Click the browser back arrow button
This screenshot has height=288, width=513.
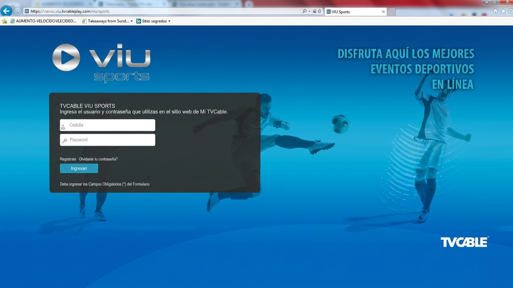(6, 11)
